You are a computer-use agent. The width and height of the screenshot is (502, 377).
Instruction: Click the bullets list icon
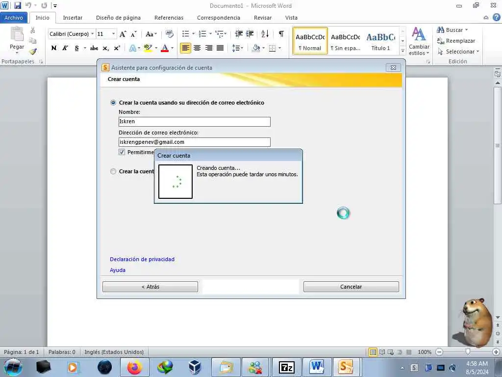186,34
